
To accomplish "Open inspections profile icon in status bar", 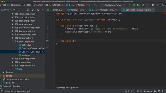I will tap(159, 91).
